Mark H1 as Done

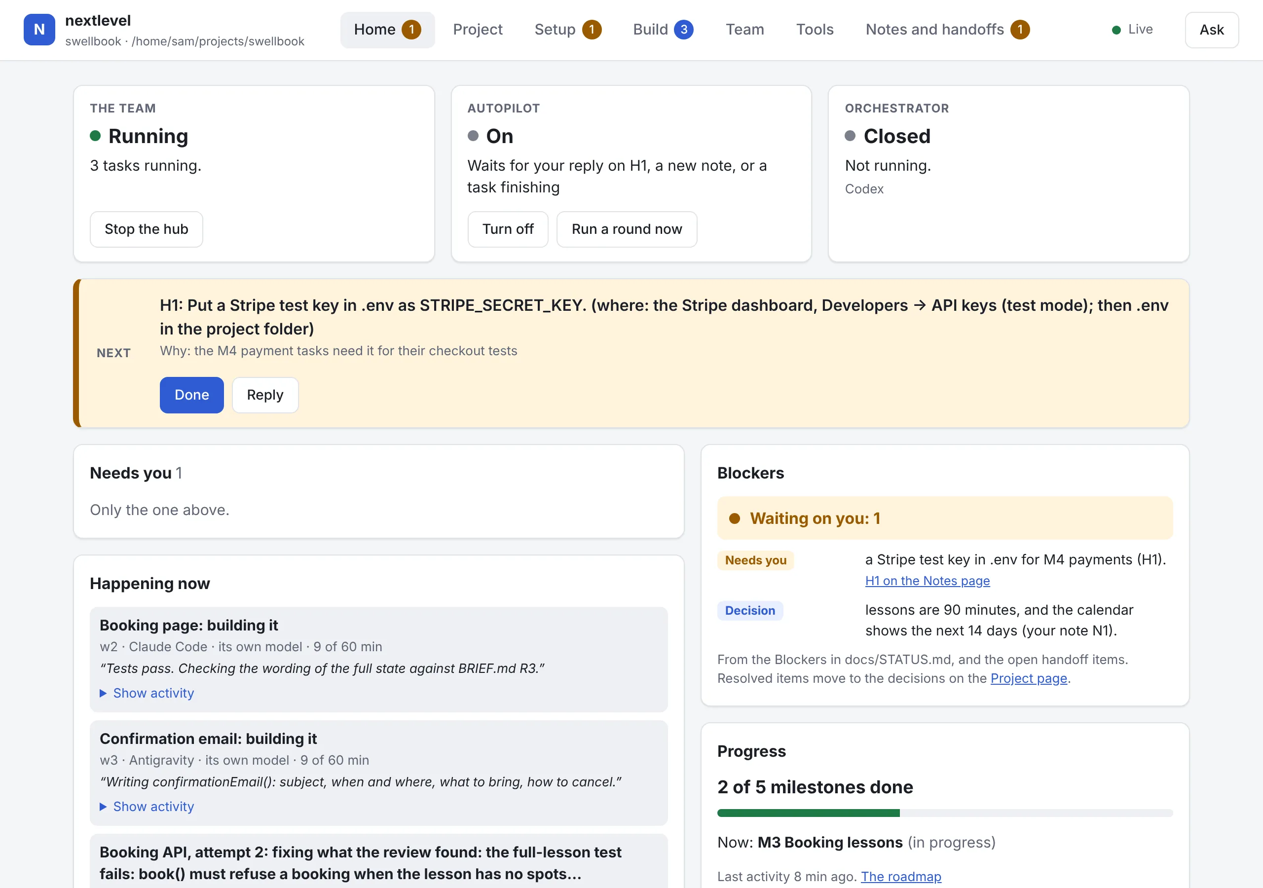[191, 395]
